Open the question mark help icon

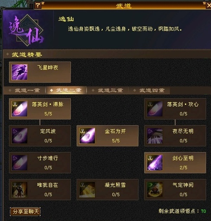click(38, 6)
